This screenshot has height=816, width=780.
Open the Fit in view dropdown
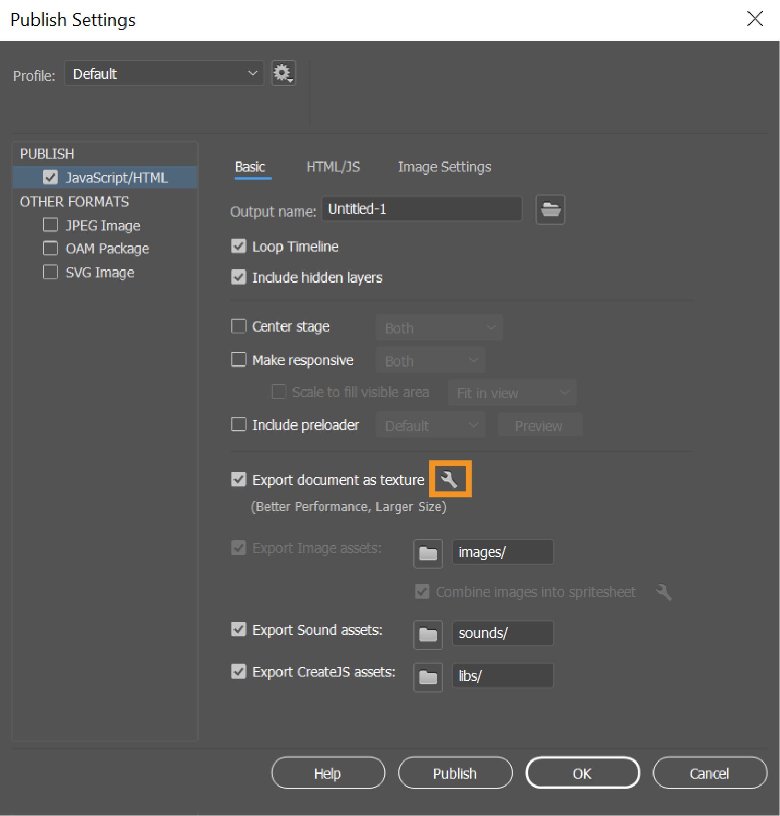click(512, 392)
